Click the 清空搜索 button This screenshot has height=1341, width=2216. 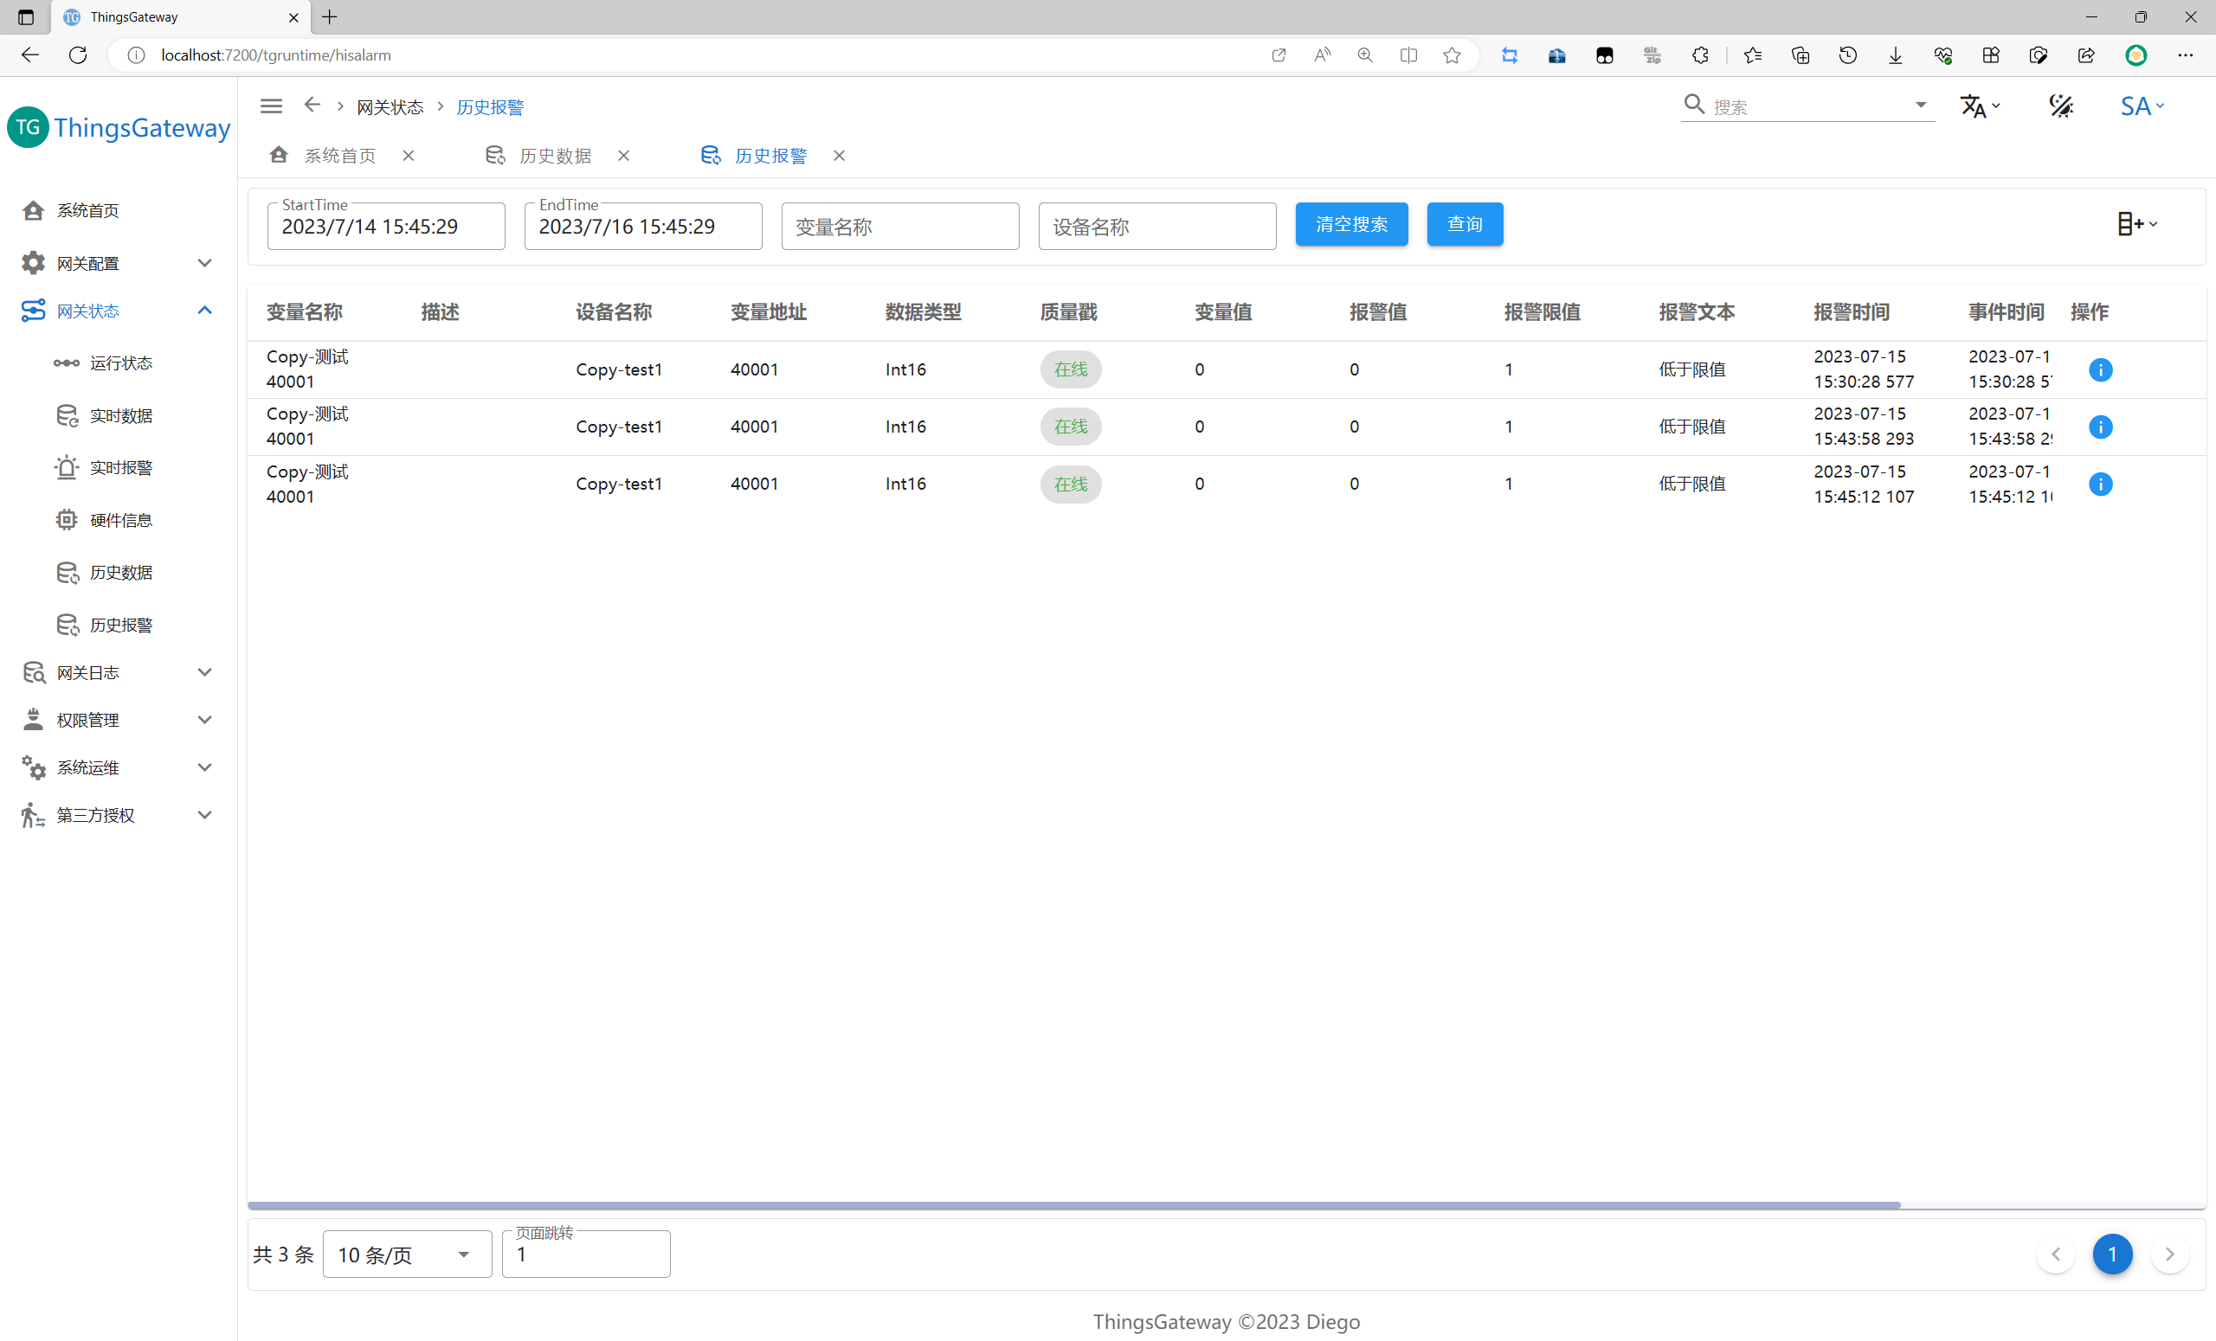tap(1351, 224)
